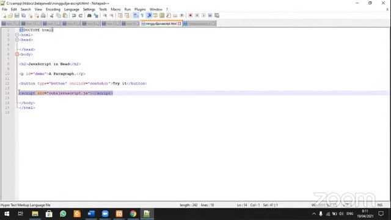Close the minggu8javascript.html tab with its X
391x220 pixels.
click(x=180, y=24)
